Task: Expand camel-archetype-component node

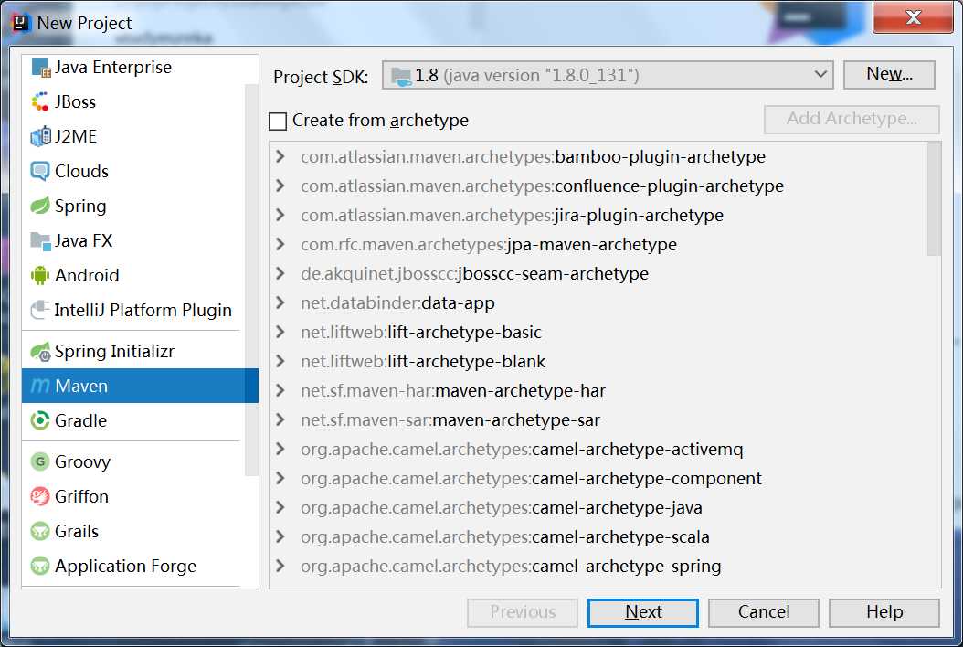Action: coord(280,478)
